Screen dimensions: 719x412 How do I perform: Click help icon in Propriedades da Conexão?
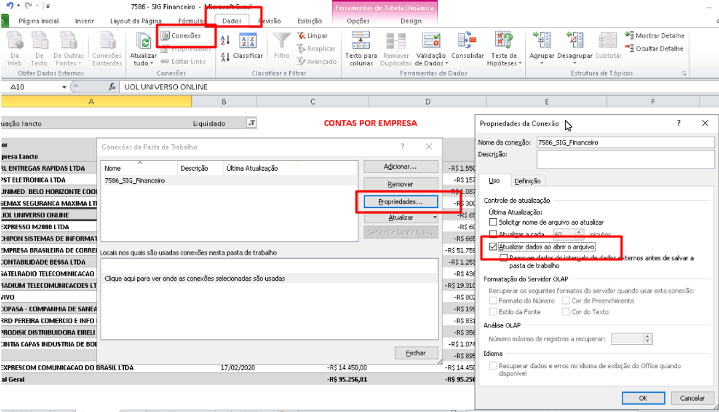pos(678,123)
